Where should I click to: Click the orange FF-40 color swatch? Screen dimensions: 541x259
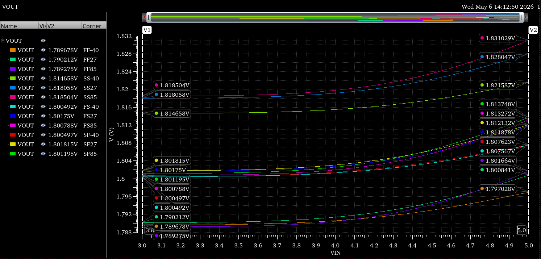click(13, 50)
